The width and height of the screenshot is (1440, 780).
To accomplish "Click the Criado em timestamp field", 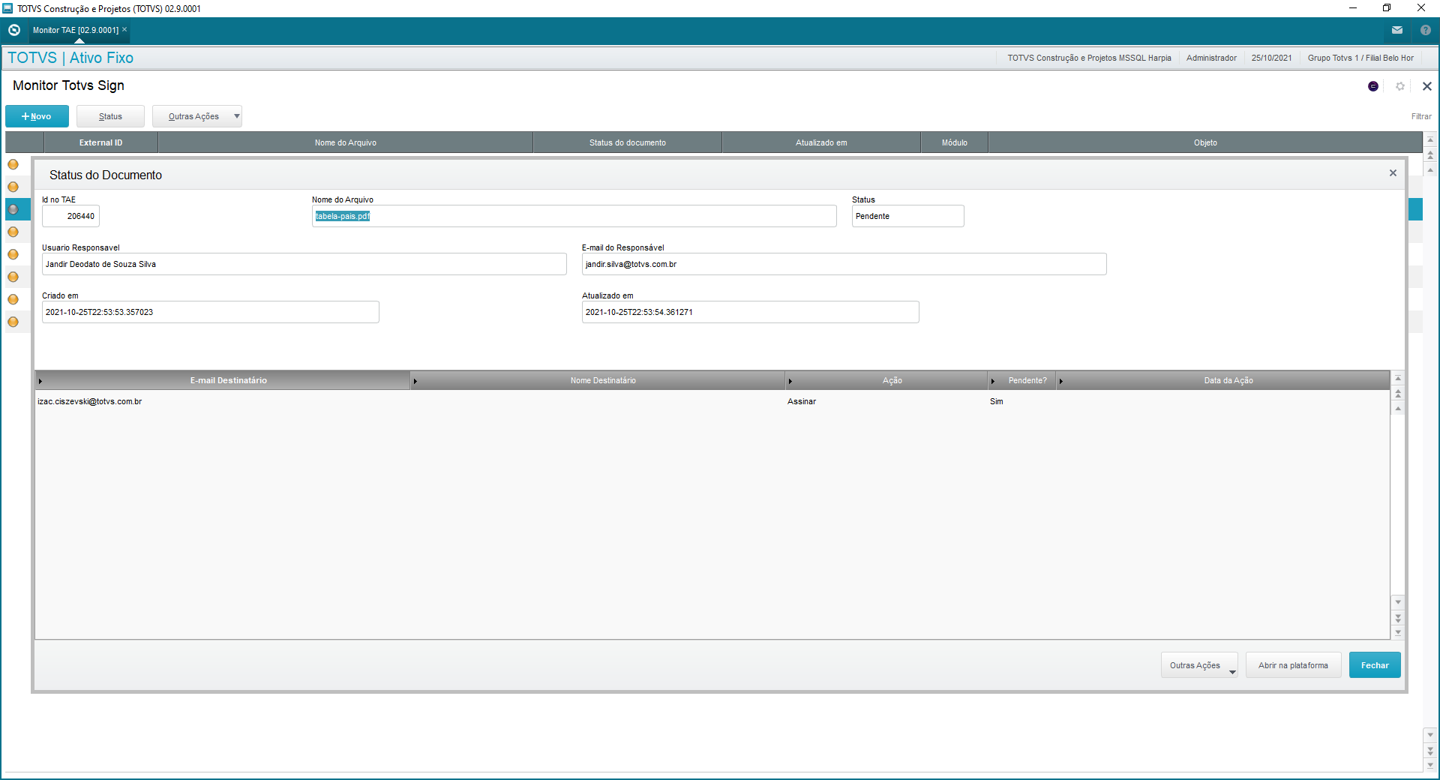I will pyautogui.click(x=210, y=312).
